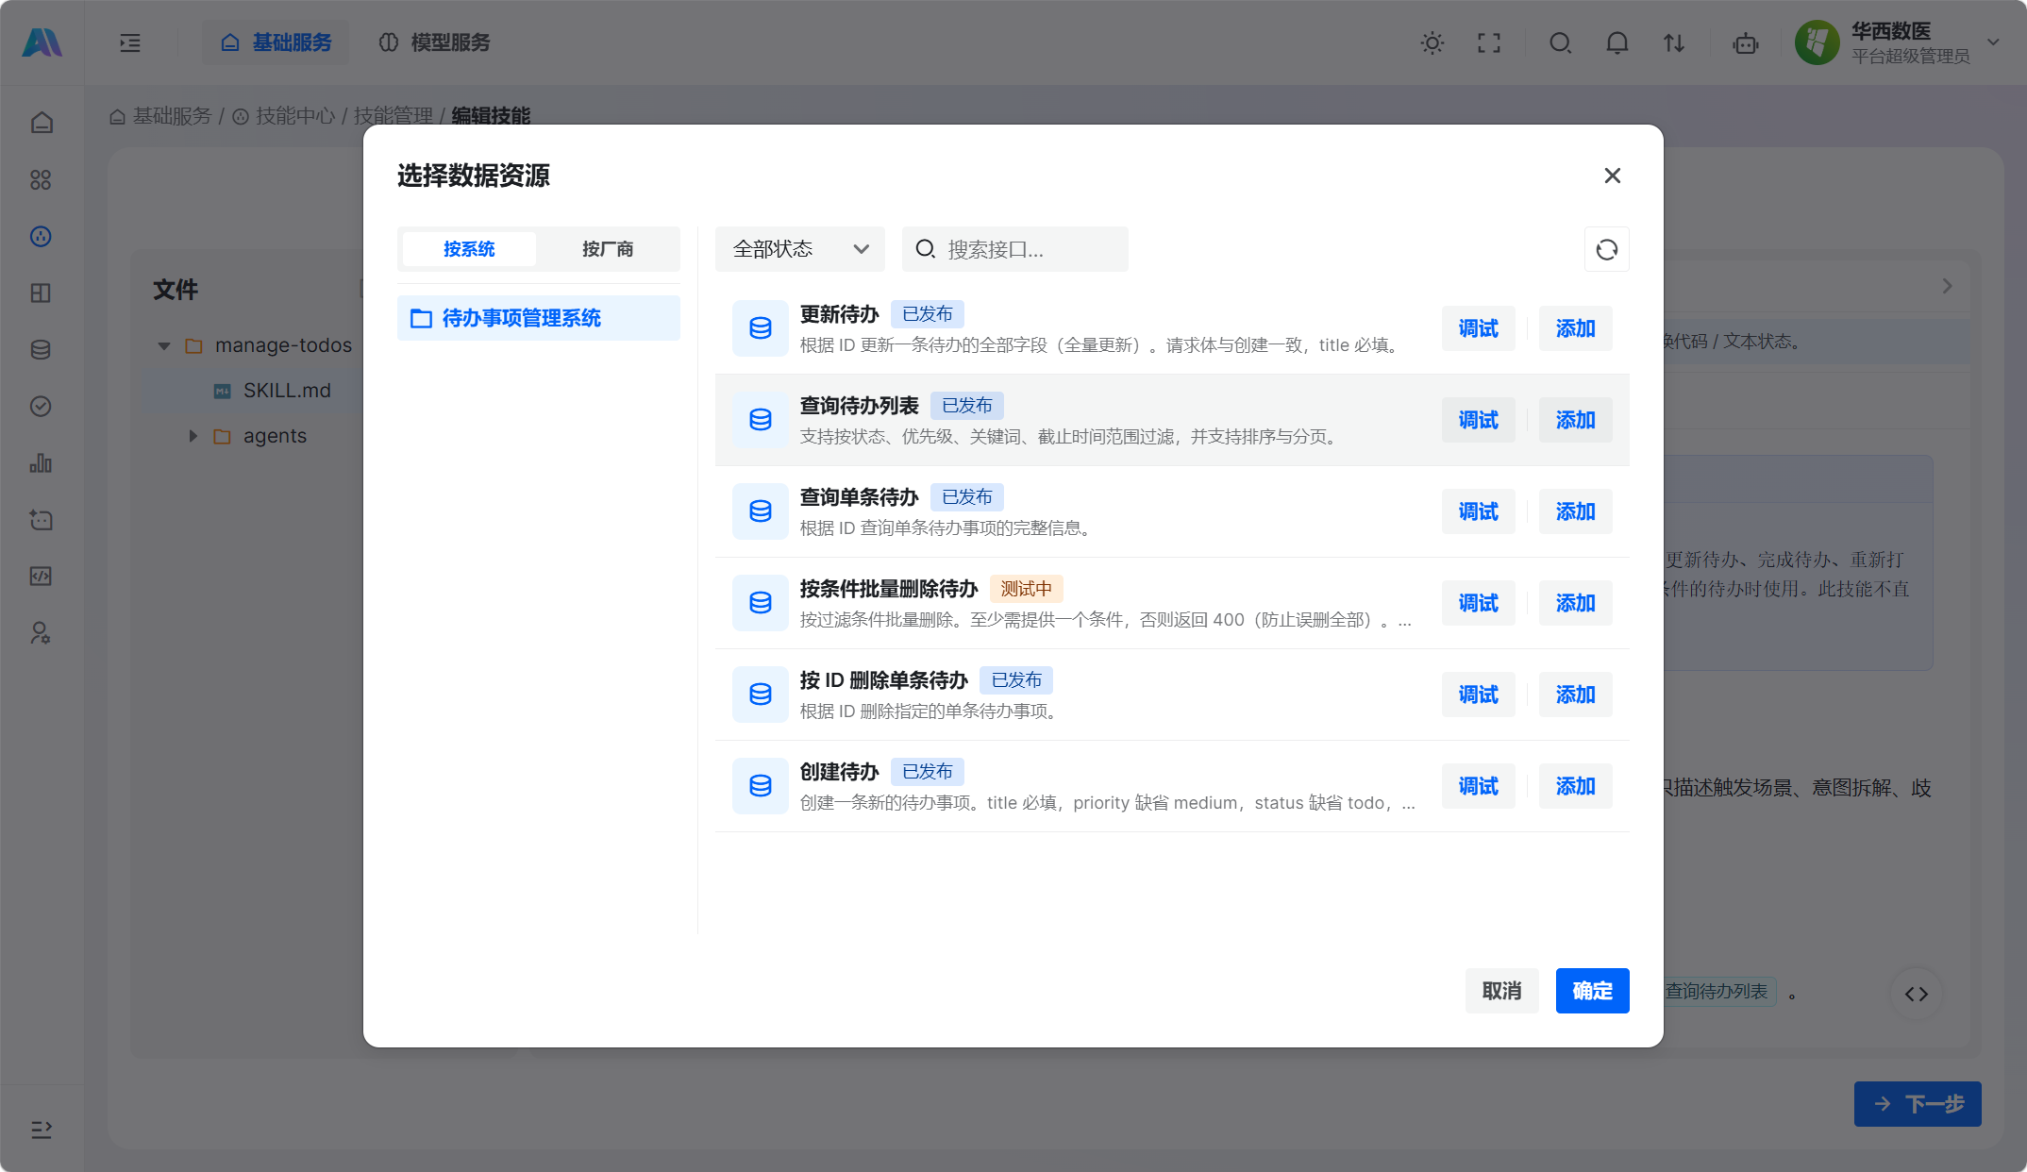Screen dimensions: 2027x1172
Task: Debug the 查询待办列表 interface
Action: 1479,420
